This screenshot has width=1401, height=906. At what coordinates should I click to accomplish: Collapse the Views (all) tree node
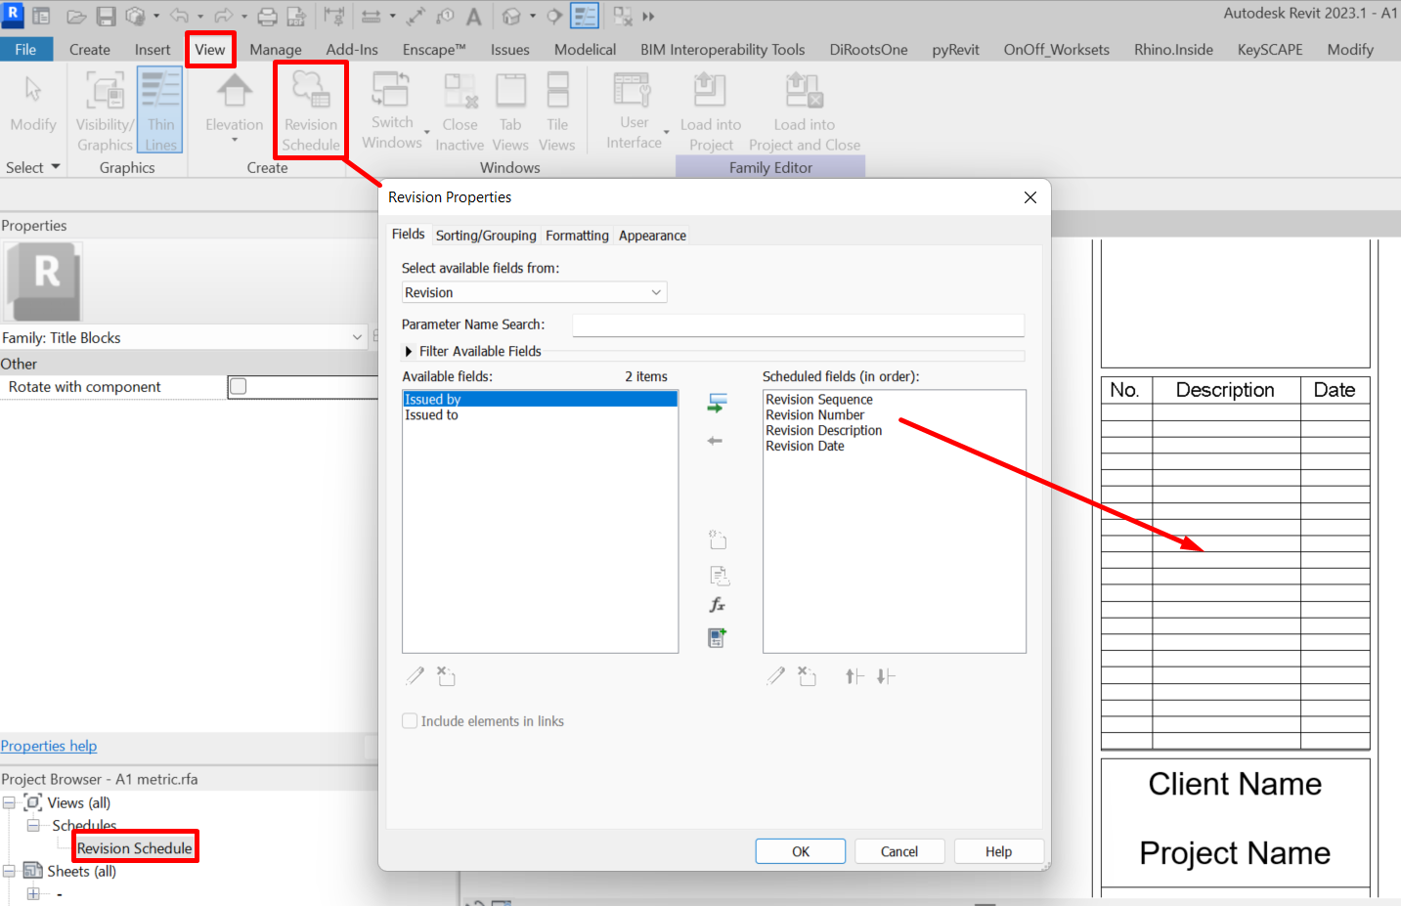point(9,803)
